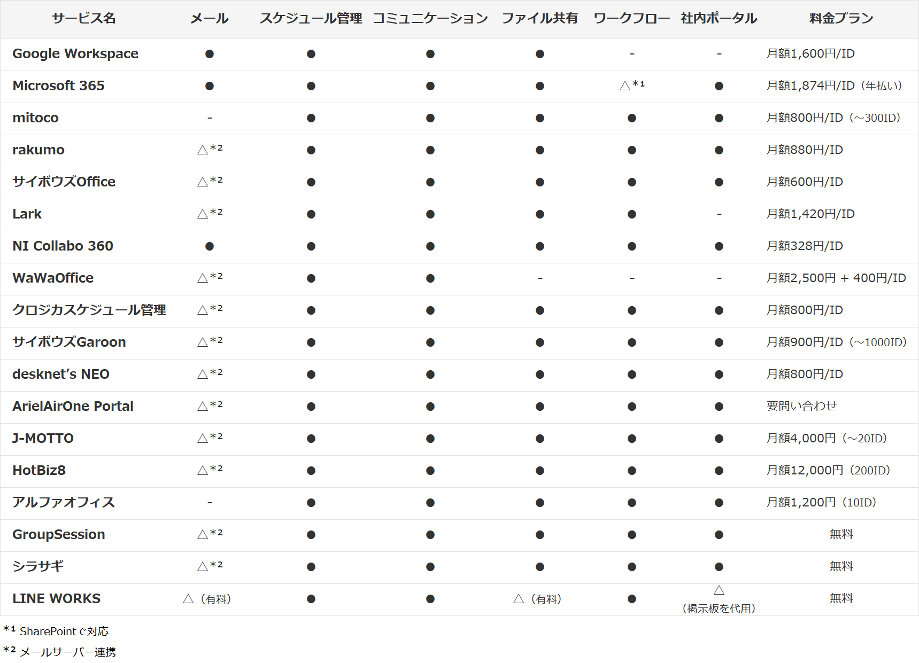Select the LINE WORKS service name
Screen dimensions: 919x663
(57, 599)
